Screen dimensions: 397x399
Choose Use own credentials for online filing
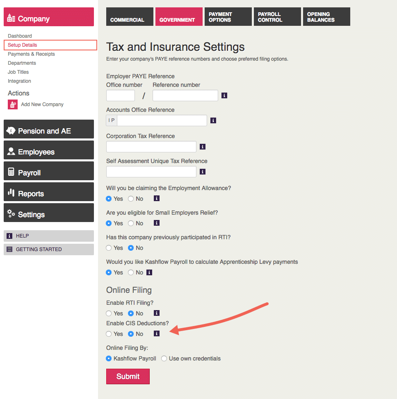click(x=164, y=358)
